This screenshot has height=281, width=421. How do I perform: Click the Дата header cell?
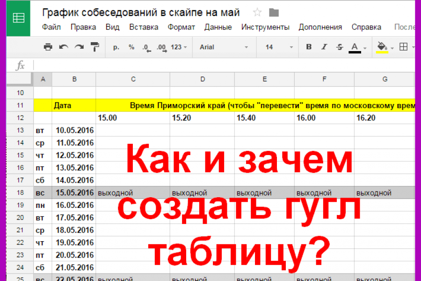point(74,105)
